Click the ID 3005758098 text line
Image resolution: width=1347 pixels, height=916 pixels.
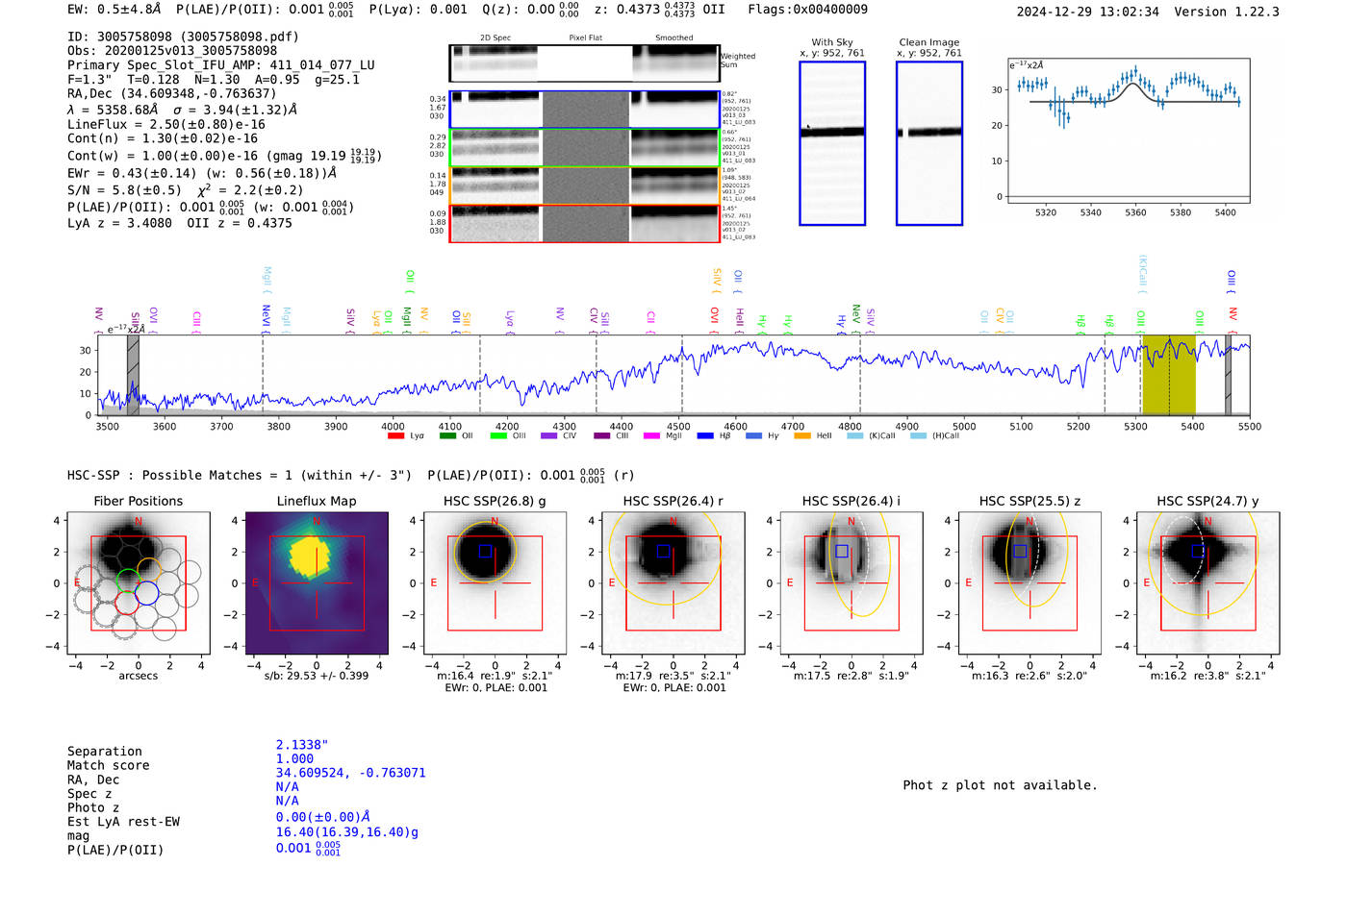click(183, 37)
